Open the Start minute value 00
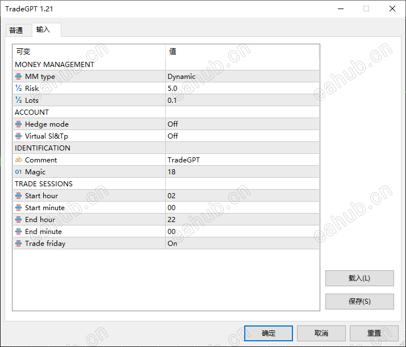 pos(242,207)
